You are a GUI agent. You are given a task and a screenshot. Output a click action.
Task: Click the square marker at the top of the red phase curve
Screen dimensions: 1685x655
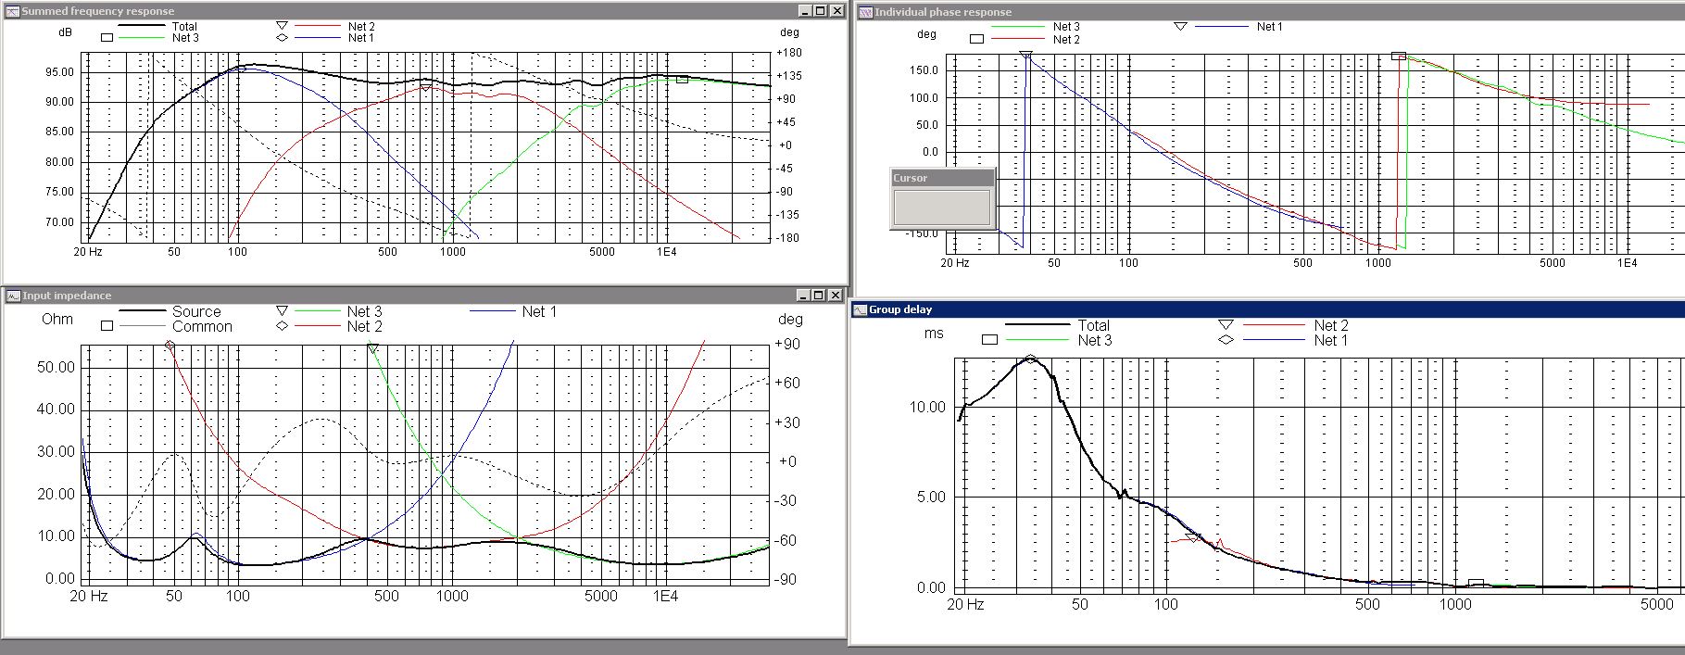[x=1399, y=57]
